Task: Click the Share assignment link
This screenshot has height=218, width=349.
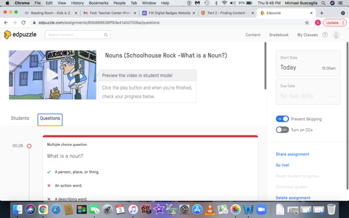Action: 292,154
